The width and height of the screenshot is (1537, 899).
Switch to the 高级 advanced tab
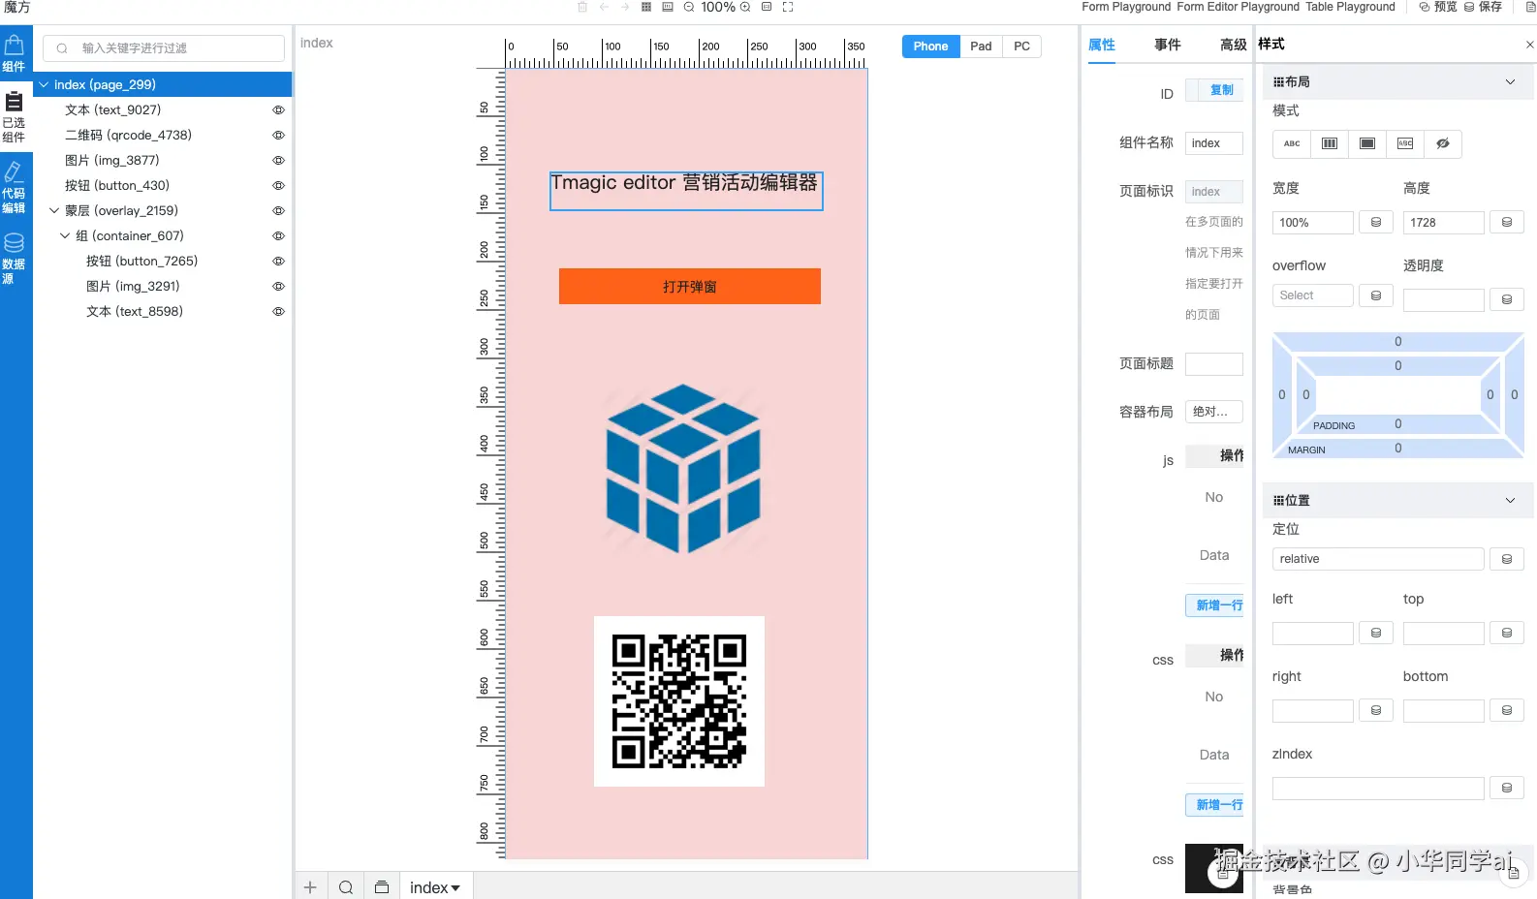pyautogui.click(x=1233, y=45)
